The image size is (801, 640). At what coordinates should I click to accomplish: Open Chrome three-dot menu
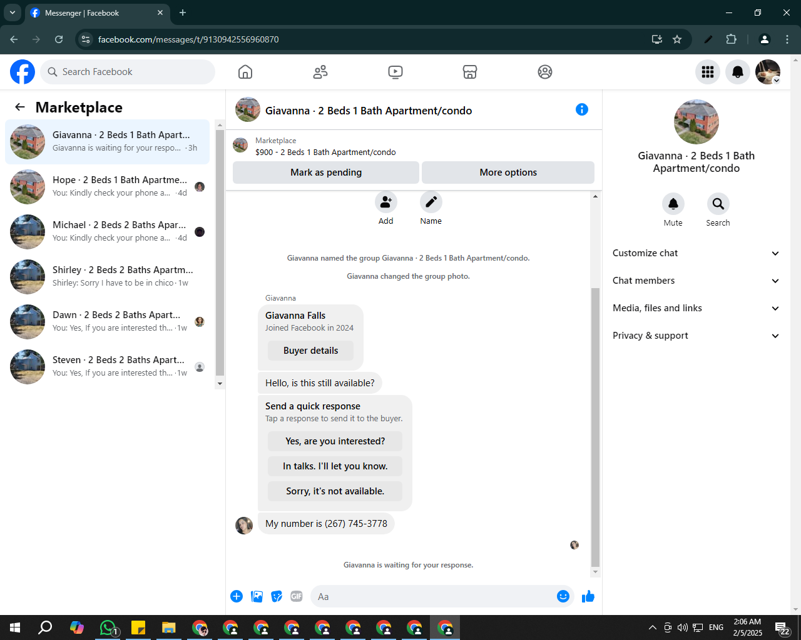pyautogui.click(x=787, y=39)
